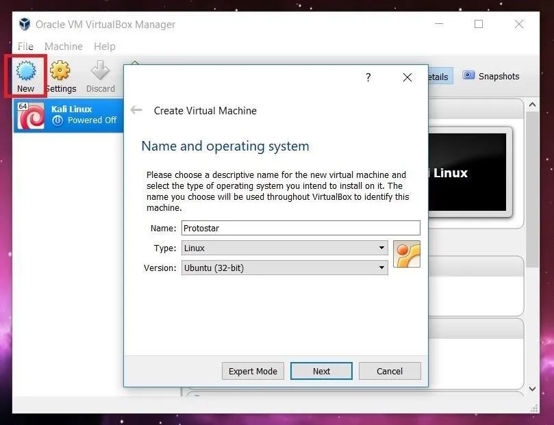Open the Version dropdown showing Ubuntu (32-bit)
554x425 pixels.
[284, 268]
